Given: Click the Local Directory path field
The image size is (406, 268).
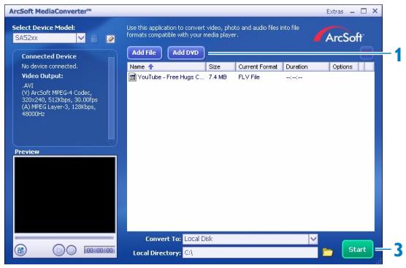Looking at the screenshot, I should pos(250,253).
